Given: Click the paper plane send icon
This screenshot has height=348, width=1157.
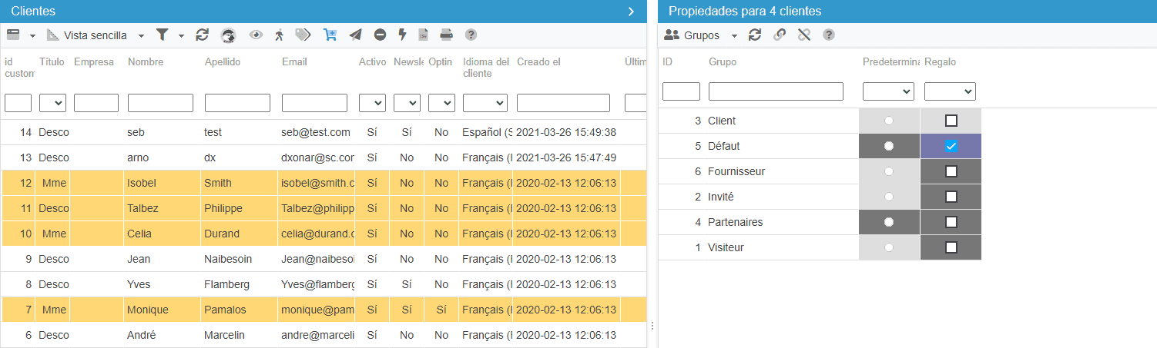Looking at the screenshot, I should [x=355, y=35].
